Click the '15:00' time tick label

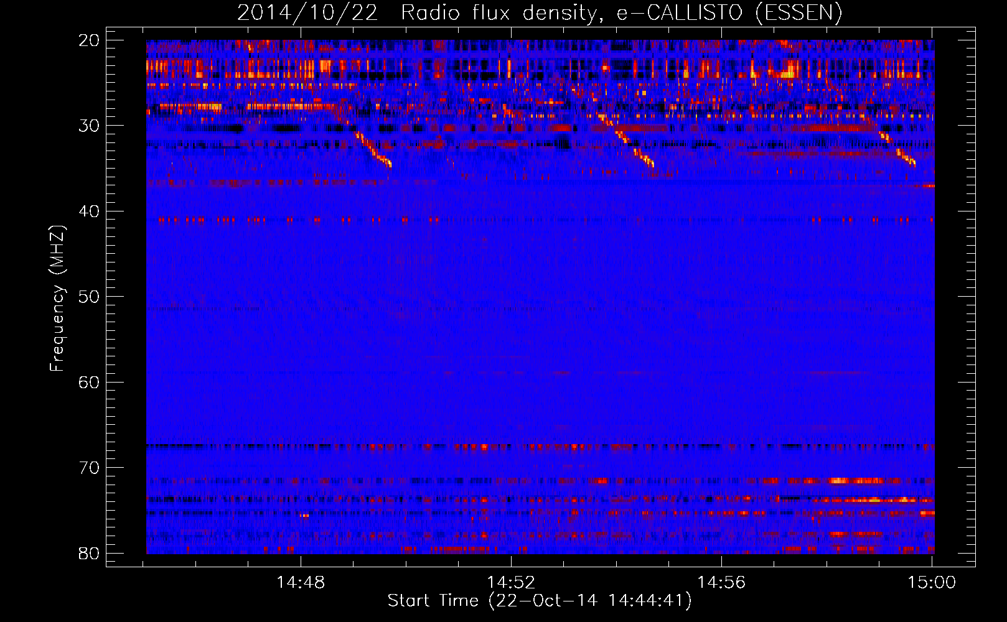(932, 582)
